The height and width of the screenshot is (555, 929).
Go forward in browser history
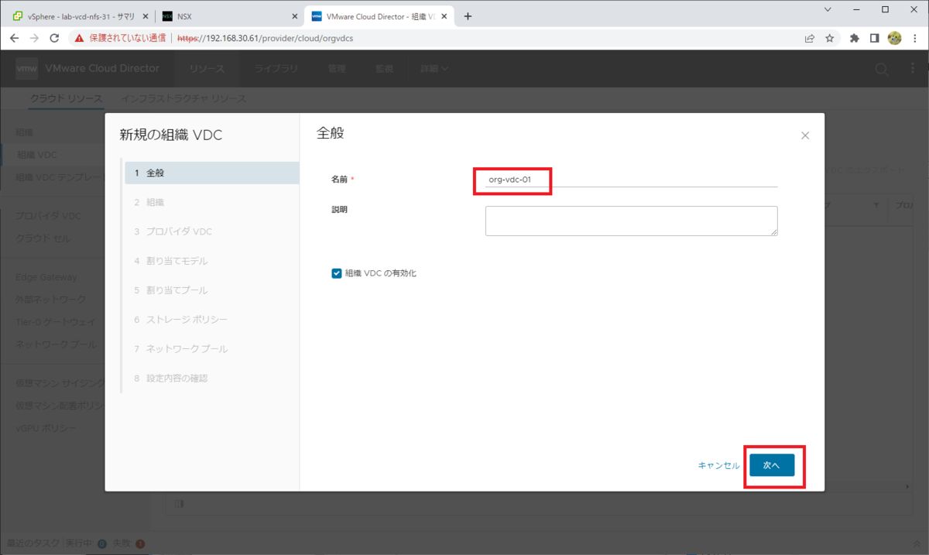pyautogui.click(x=34, y=38)
